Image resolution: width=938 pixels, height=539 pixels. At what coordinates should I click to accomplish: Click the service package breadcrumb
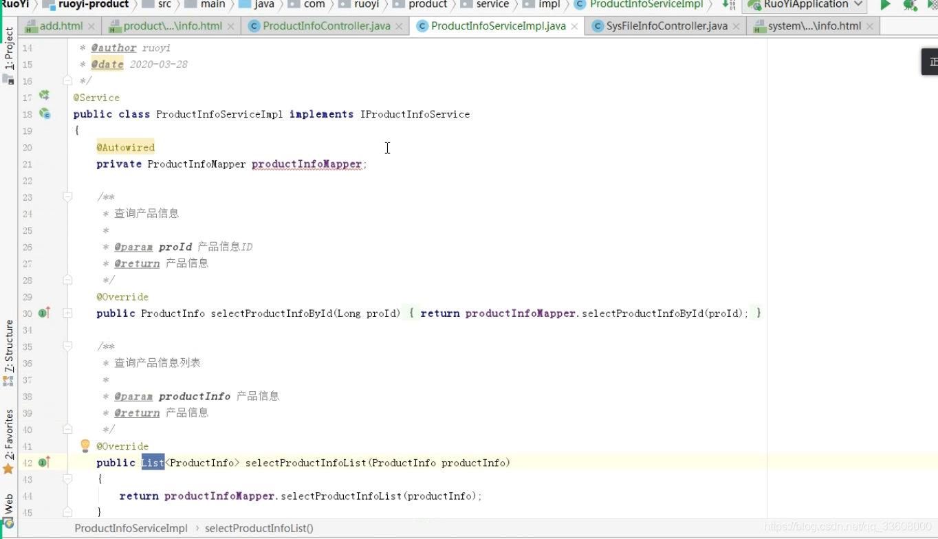485,5
